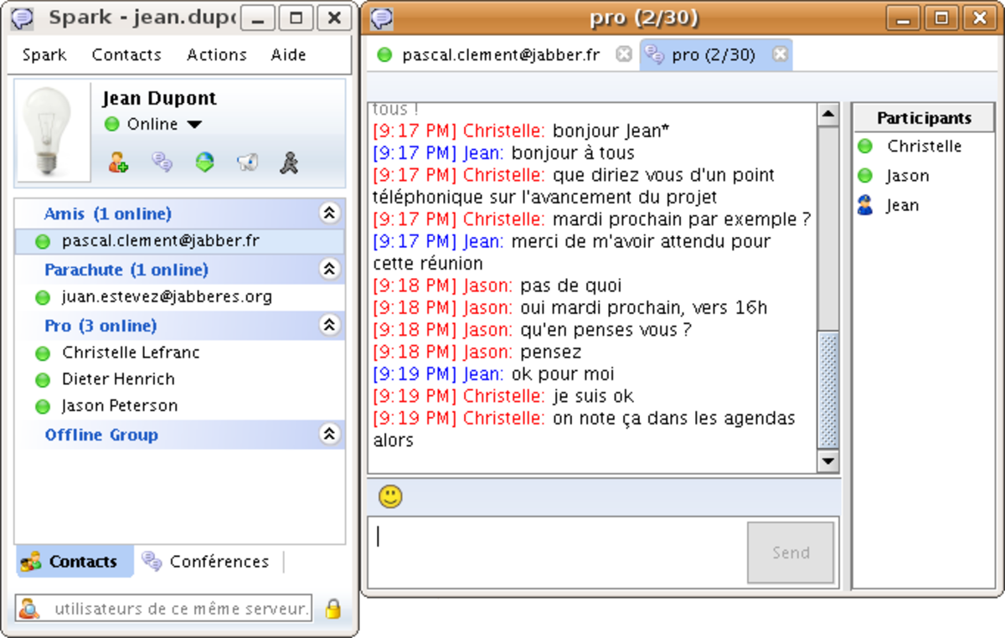1005x638 pixels.
Task: Switch to pascal.clement@jabber.fr chat tab
Action: point(501,55)
